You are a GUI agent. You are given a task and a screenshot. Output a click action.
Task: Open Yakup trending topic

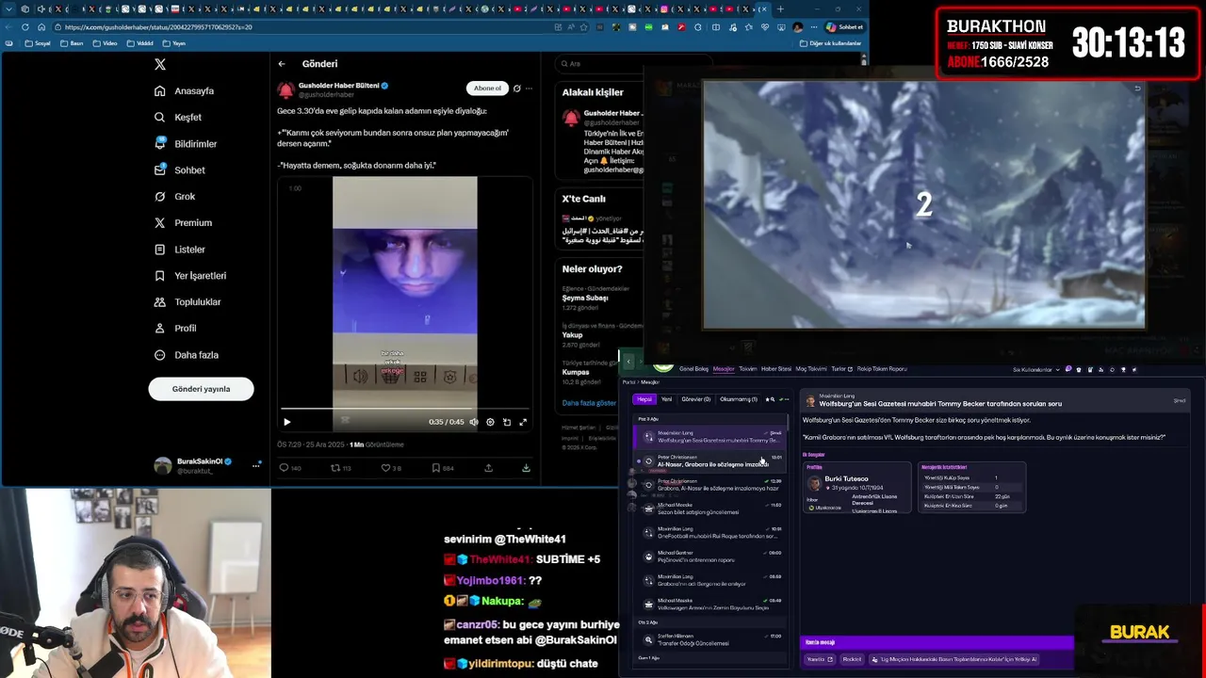573,334
